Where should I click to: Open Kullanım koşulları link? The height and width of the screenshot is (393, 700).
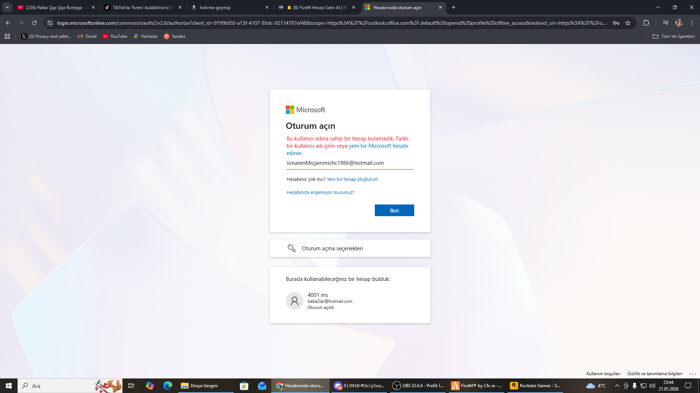[603, 374]
